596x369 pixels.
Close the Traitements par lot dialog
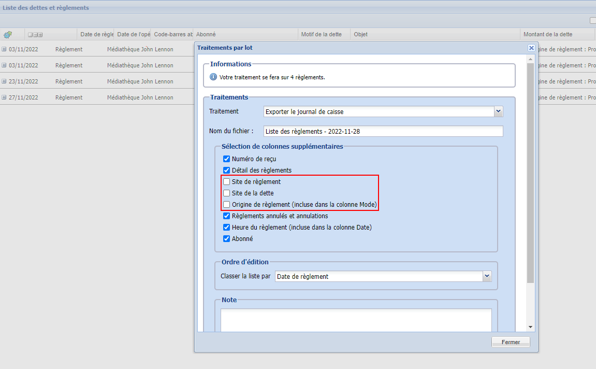pos(531,48)
